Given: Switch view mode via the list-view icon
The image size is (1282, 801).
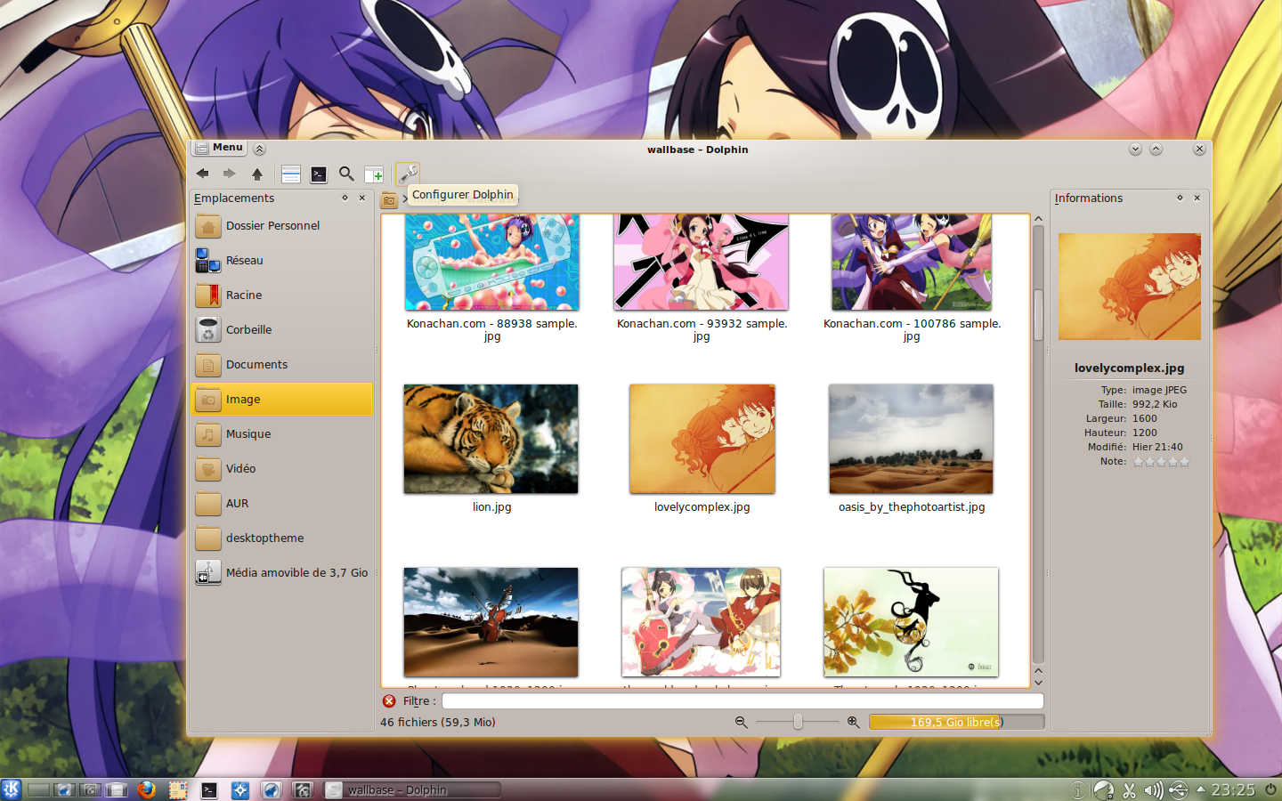Looking at the screenshot, I should pyautogui.click(x=290, y=174).
